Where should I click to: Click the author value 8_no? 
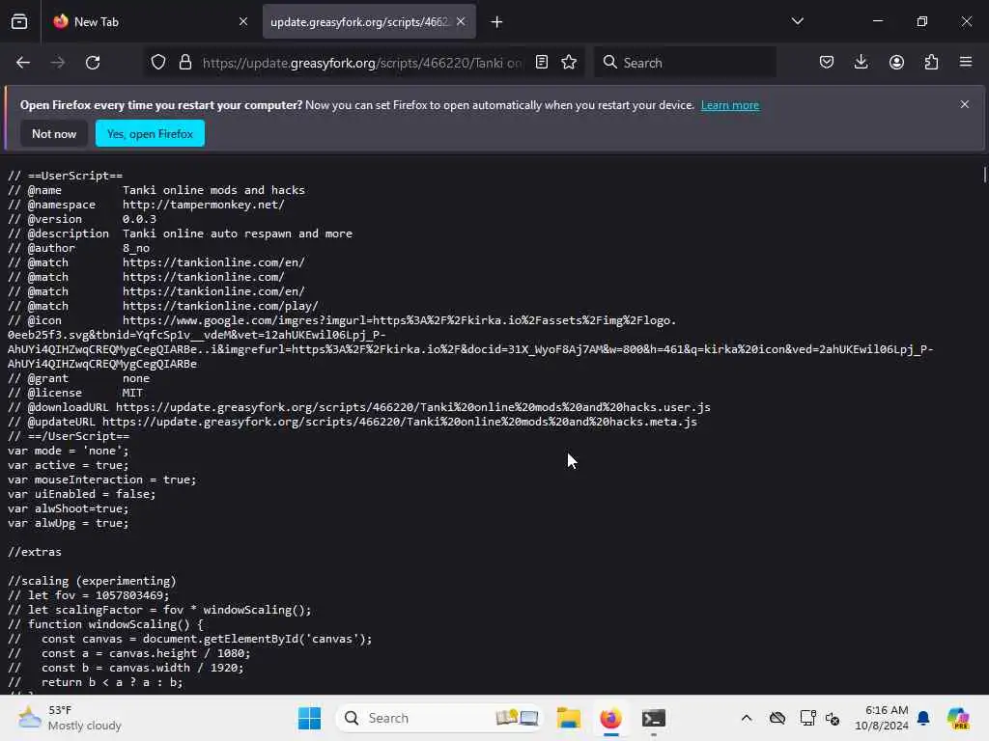coord(136,248)
